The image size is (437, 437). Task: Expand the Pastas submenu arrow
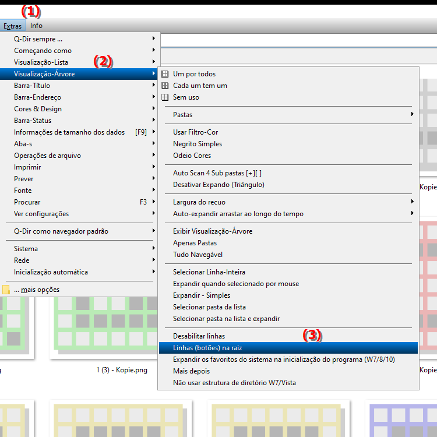(412, 114)
